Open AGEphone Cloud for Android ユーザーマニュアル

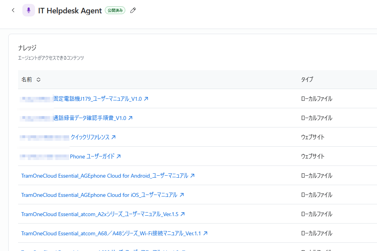104,176
